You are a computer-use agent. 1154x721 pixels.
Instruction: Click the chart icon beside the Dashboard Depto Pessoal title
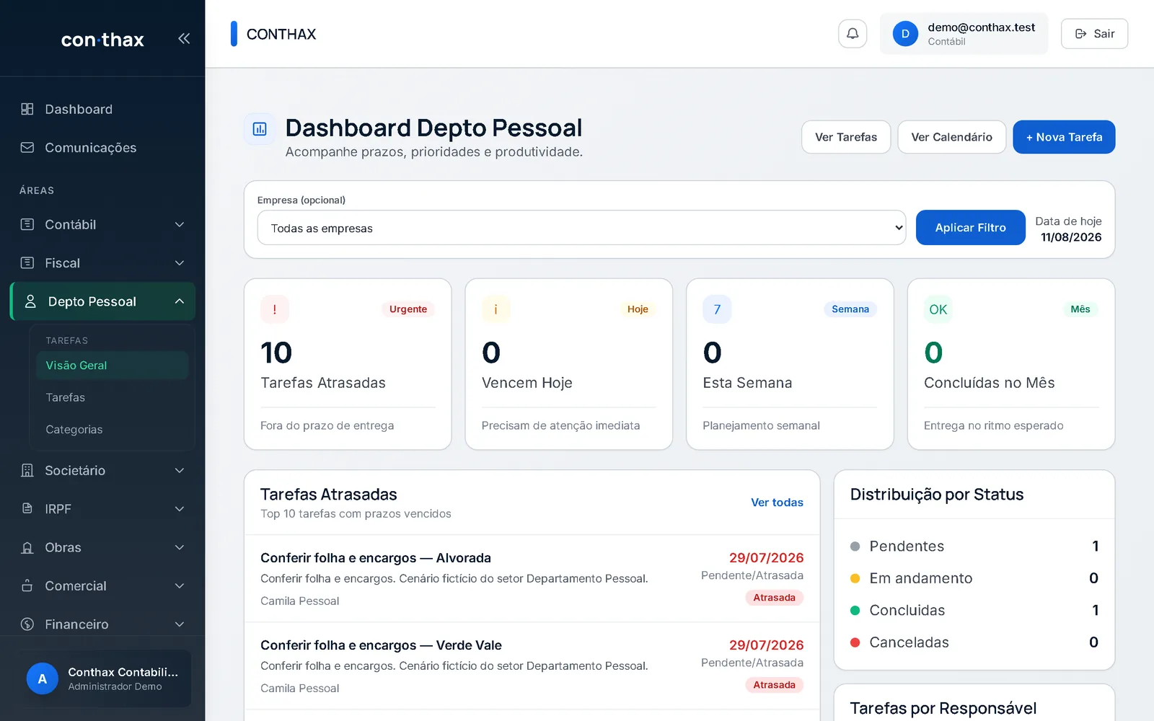click(260, 129)
